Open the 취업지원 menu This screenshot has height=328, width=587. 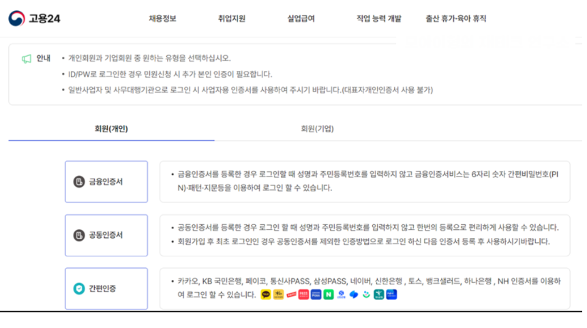(x=232, y=18)
